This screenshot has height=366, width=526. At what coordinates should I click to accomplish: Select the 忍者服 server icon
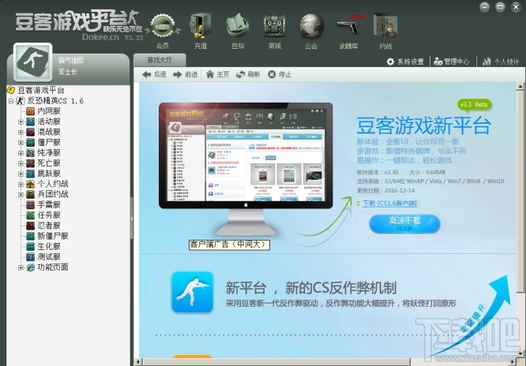coord(31,226)
